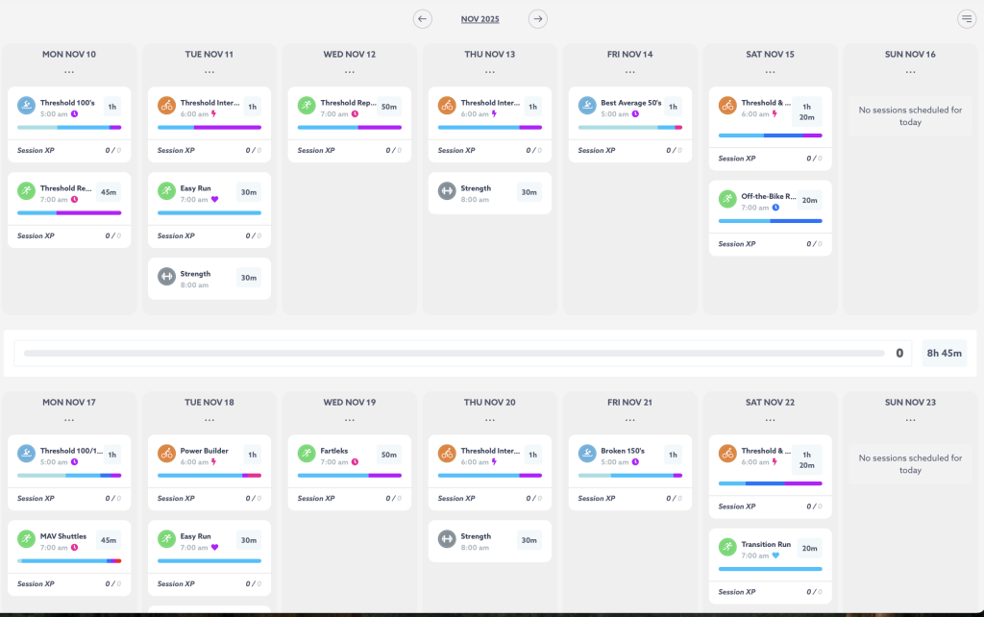
Task: Click intensity bar of Power Builder session
Action: pos(209,475)
